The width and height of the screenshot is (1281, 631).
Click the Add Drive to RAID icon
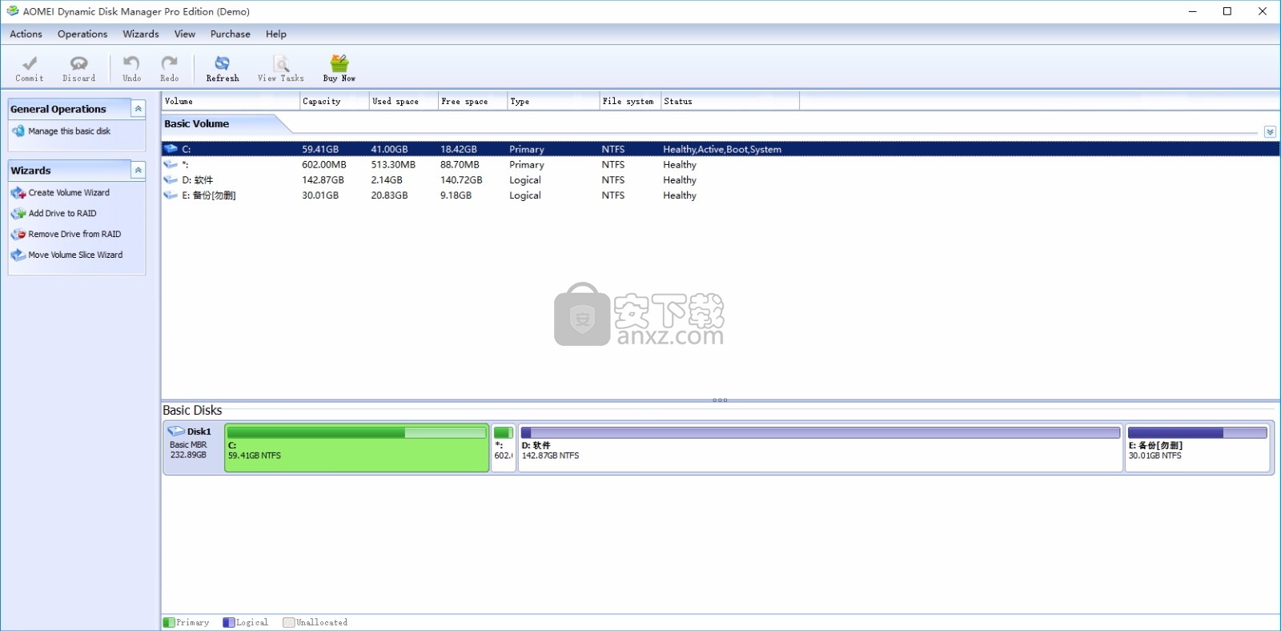18,214
